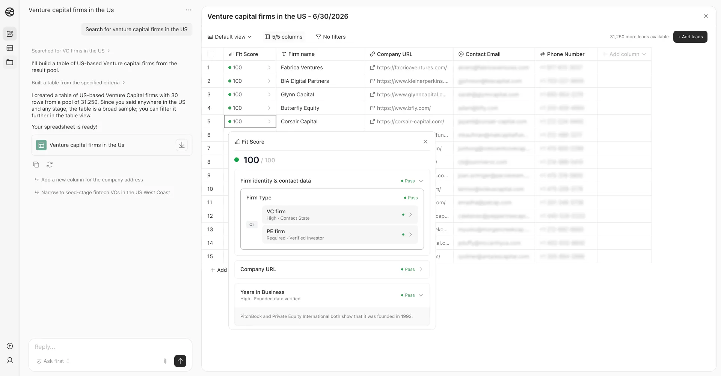Screen dimensions: 721x376
Task: Select the Fabrica Ventures firm name cell
Action: pyautogui.click(x=320, y=67)
